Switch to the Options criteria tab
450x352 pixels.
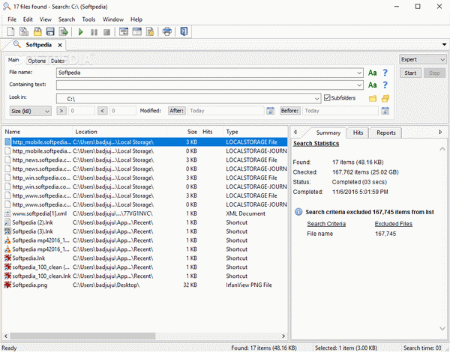click(x=37, y=61)
